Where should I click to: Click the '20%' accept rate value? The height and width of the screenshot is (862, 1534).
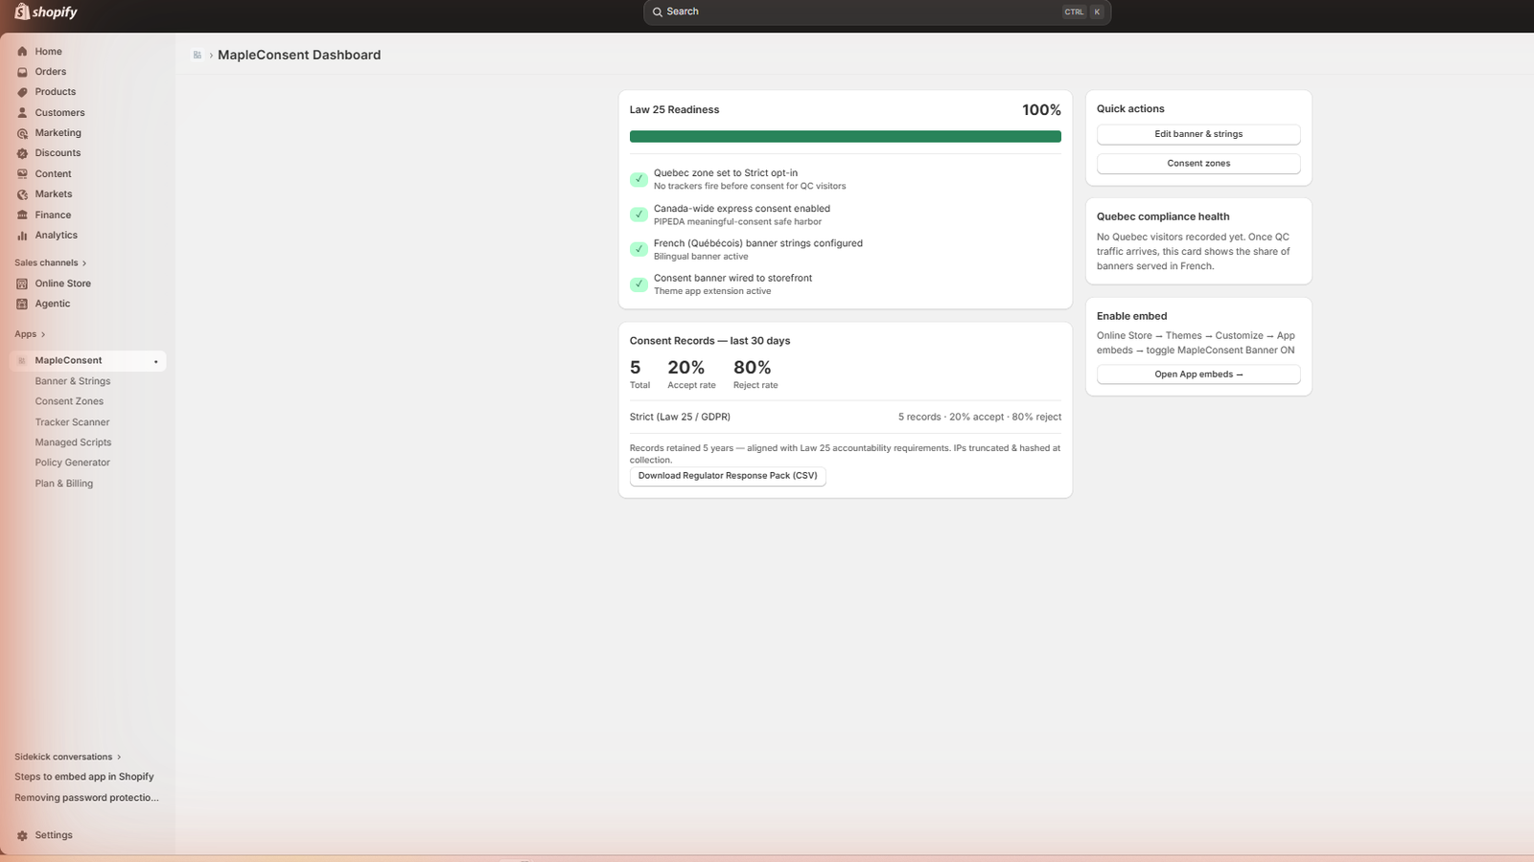[x=686, y=368]
